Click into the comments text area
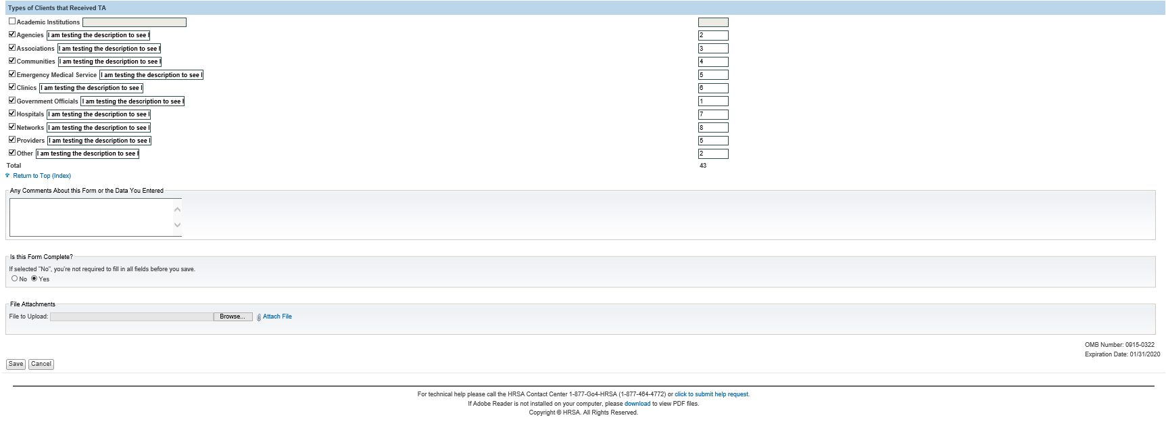Viewport: 1166px width, 424px height. coord(91,217)
